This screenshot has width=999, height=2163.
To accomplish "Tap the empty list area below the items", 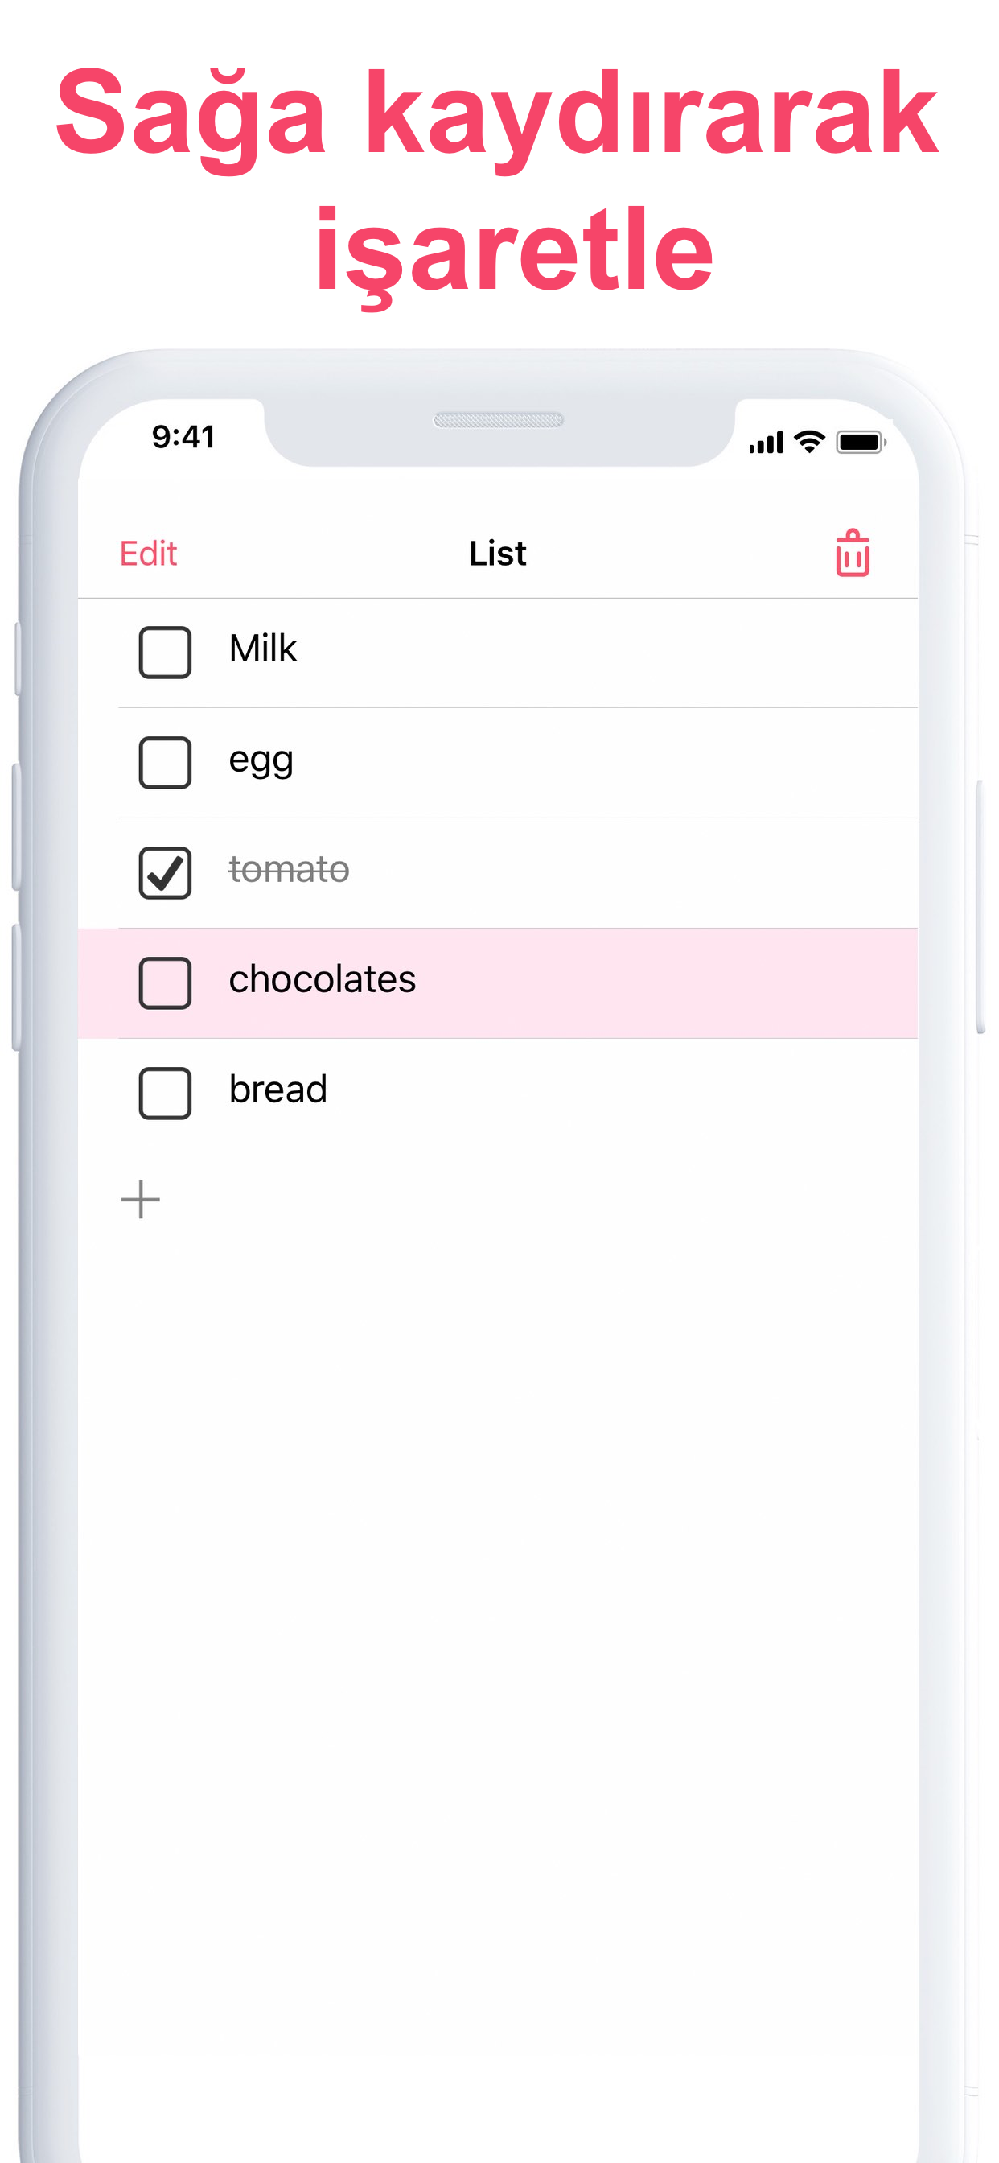I will (498, 1679).
